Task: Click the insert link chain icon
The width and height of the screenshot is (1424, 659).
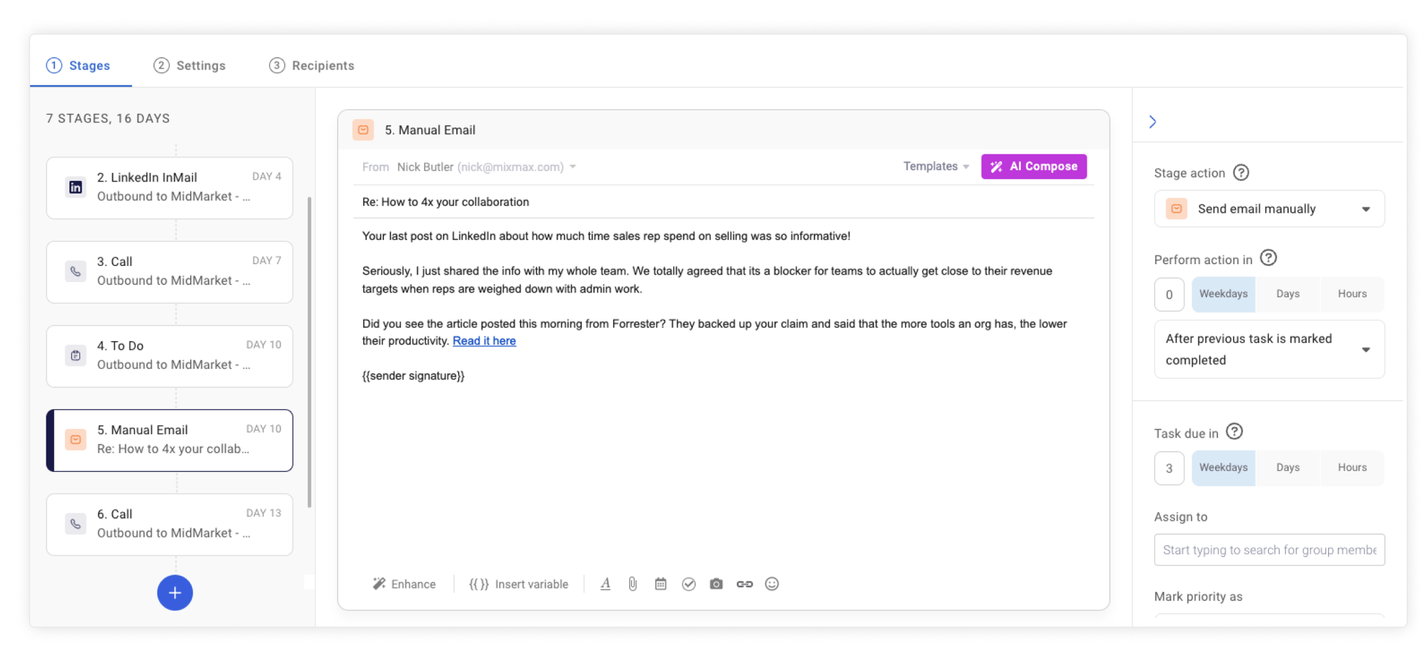Action: point(744,584)
